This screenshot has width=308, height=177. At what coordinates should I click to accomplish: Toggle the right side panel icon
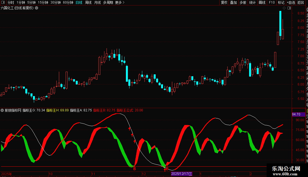289,8
